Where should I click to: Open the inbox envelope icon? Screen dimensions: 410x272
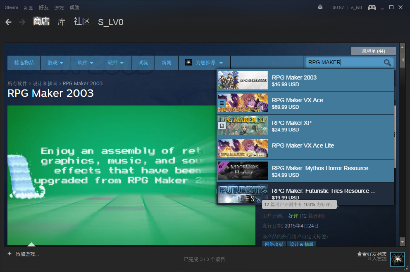[320, 7]
